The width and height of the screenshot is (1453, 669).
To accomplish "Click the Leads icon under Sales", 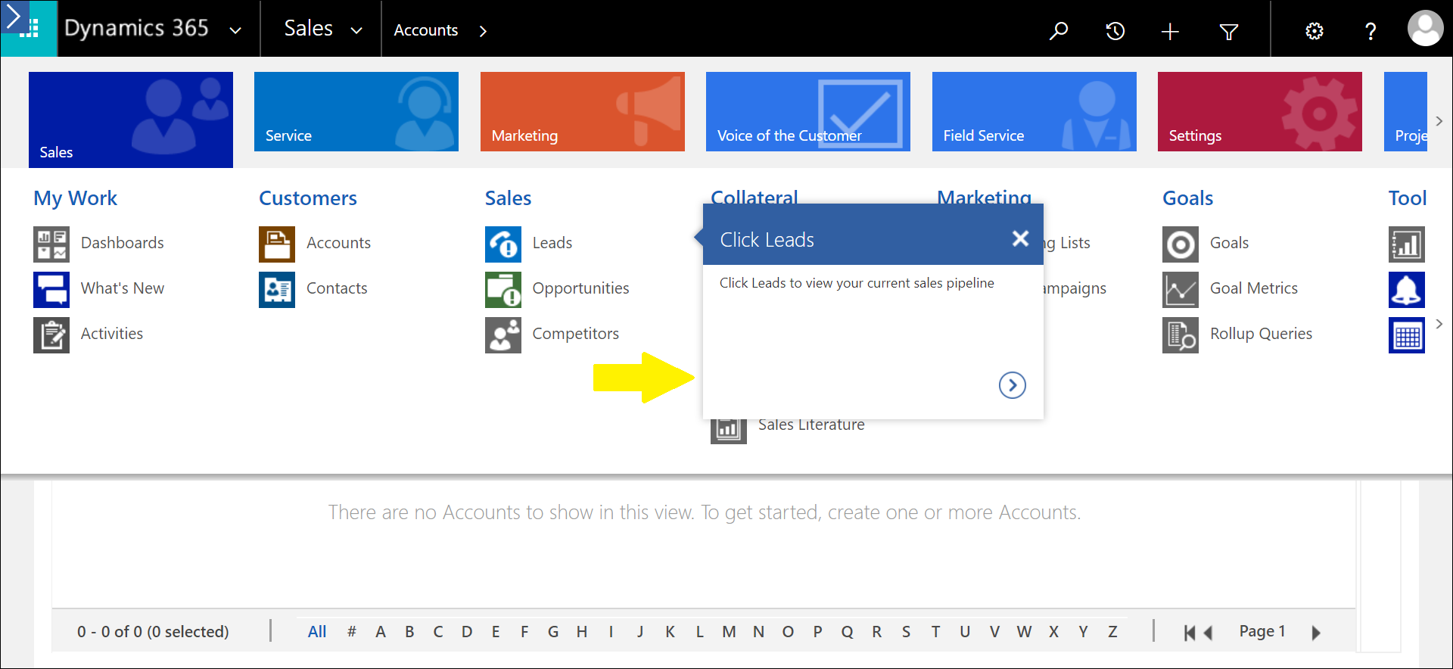I will (503, 244).
